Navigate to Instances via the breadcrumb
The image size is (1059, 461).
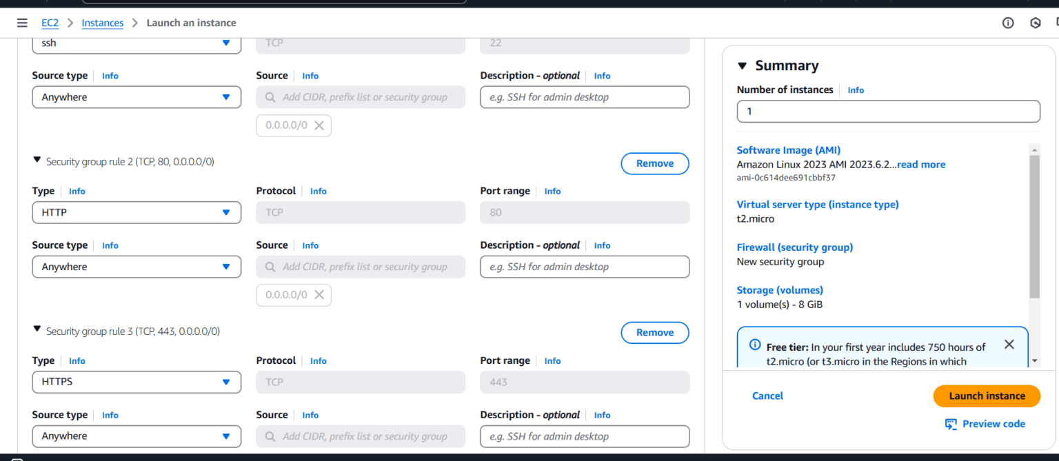click(102, 22)
